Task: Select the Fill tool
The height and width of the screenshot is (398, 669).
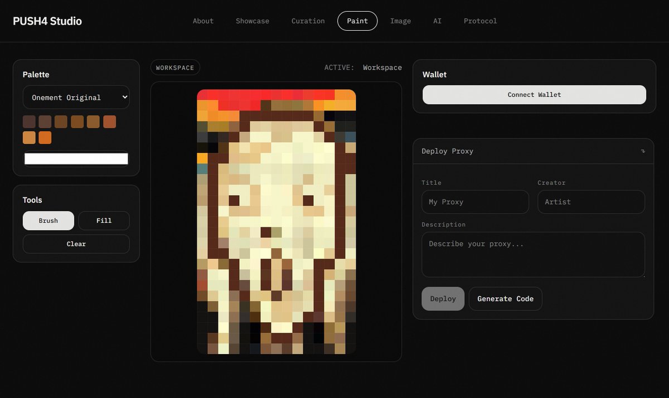Action: tap(104, 221)
